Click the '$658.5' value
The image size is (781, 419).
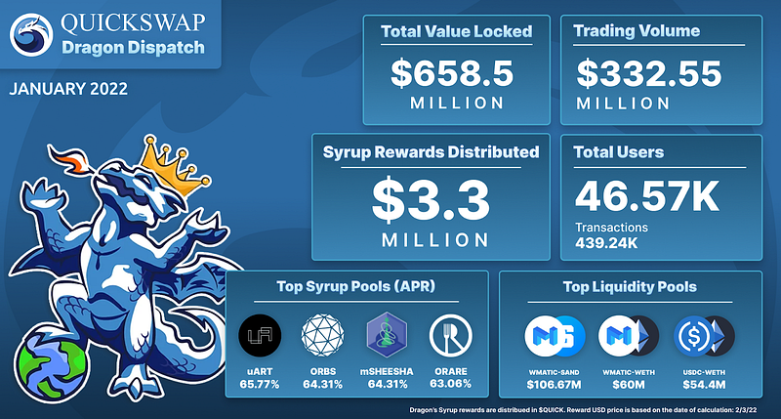(x=452, y=73)
